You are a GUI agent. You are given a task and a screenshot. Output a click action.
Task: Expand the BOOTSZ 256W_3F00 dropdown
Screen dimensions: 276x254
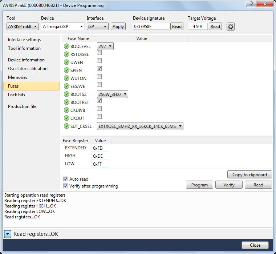coord(113,94)
